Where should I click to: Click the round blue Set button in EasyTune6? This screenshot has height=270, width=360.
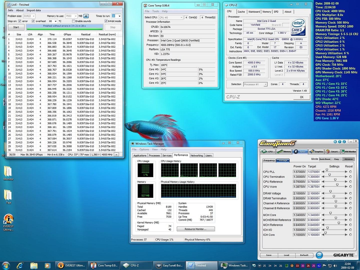pyautogui.click(x=319, y=255)
